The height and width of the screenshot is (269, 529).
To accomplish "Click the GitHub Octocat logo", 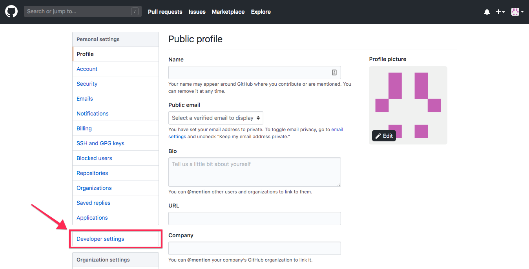I will tap(11, 11).
